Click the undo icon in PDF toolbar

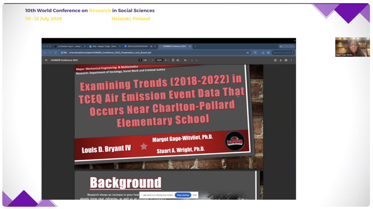pos(192,60)
